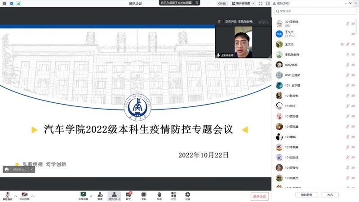Turn on the camera with 开启视频
Viewport: 359px width, 202px height.
pos(24,195)
